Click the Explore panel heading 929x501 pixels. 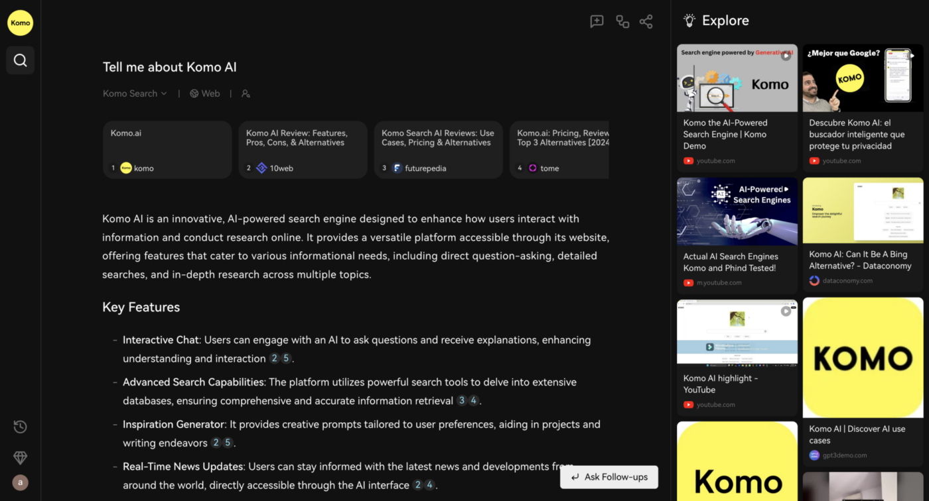tap(725, 21)
